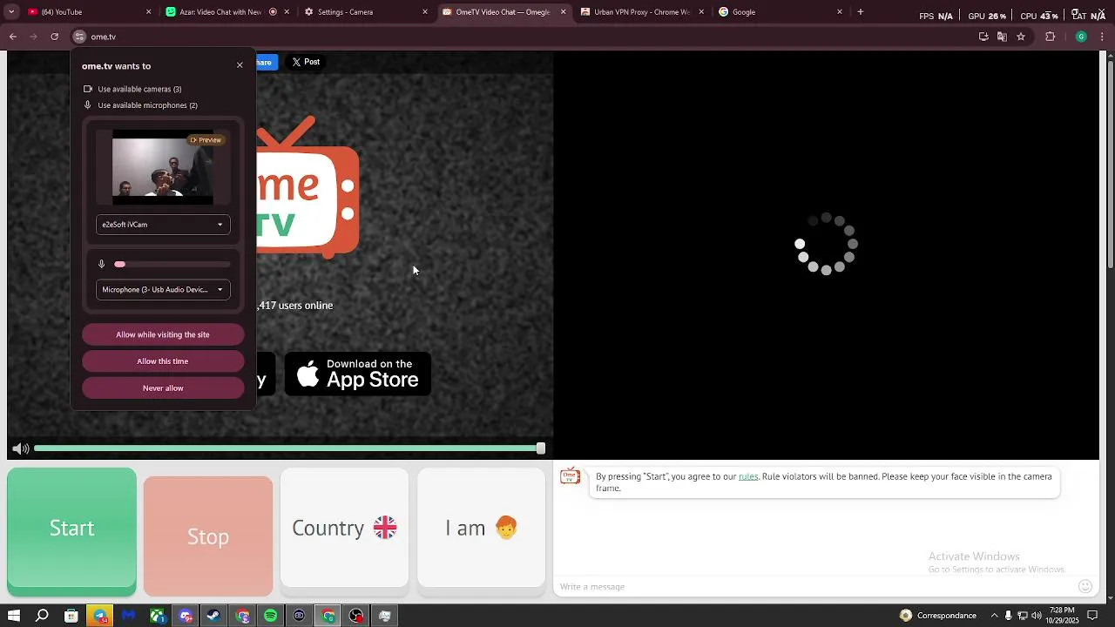Click the OmeTV logo

coord(308,188)
